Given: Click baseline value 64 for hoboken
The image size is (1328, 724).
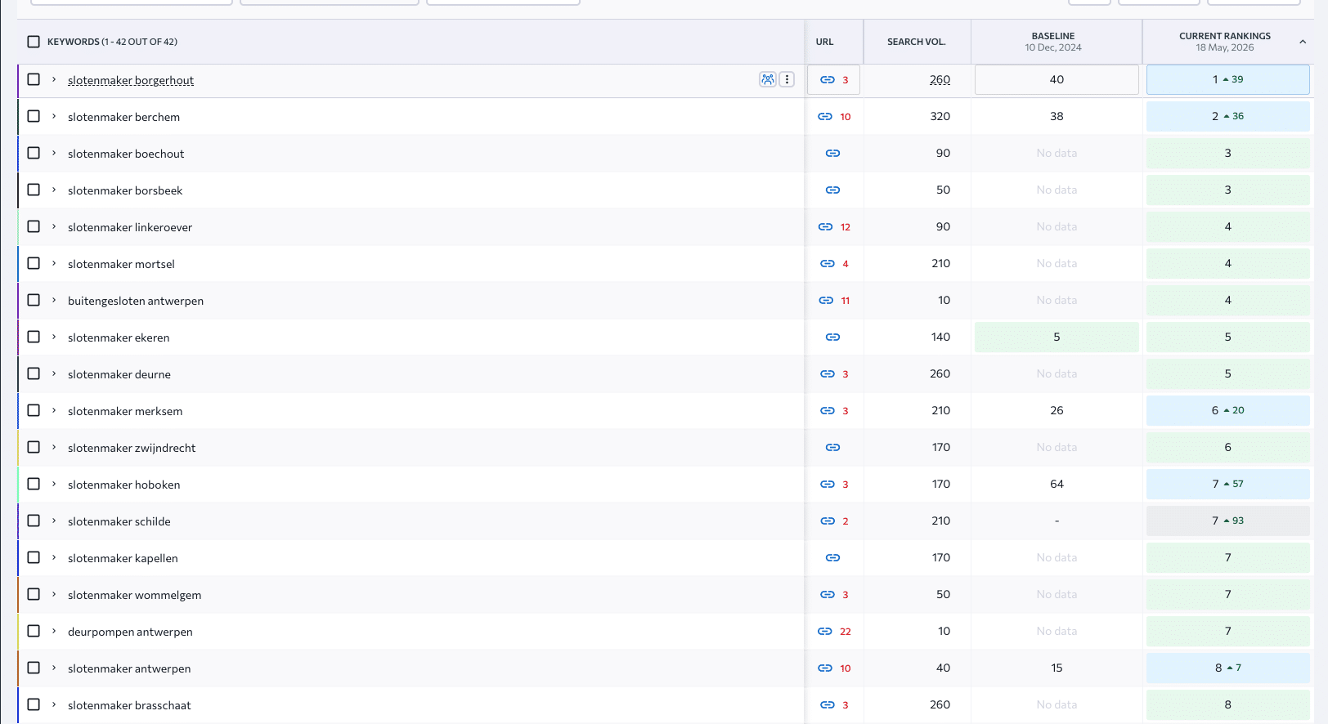Looking at the screenshot, I should pyautogui.click(x=1057, y=484).
